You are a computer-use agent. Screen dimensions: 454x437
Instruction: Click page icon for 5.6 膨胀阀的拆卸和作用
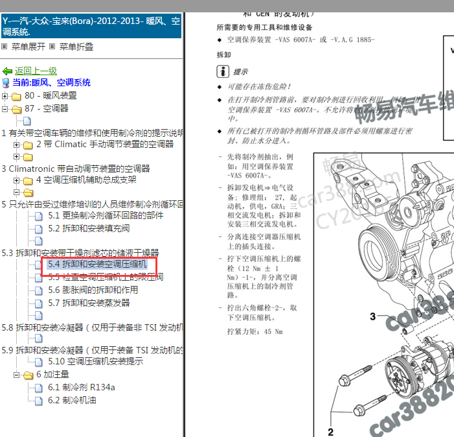38,290
